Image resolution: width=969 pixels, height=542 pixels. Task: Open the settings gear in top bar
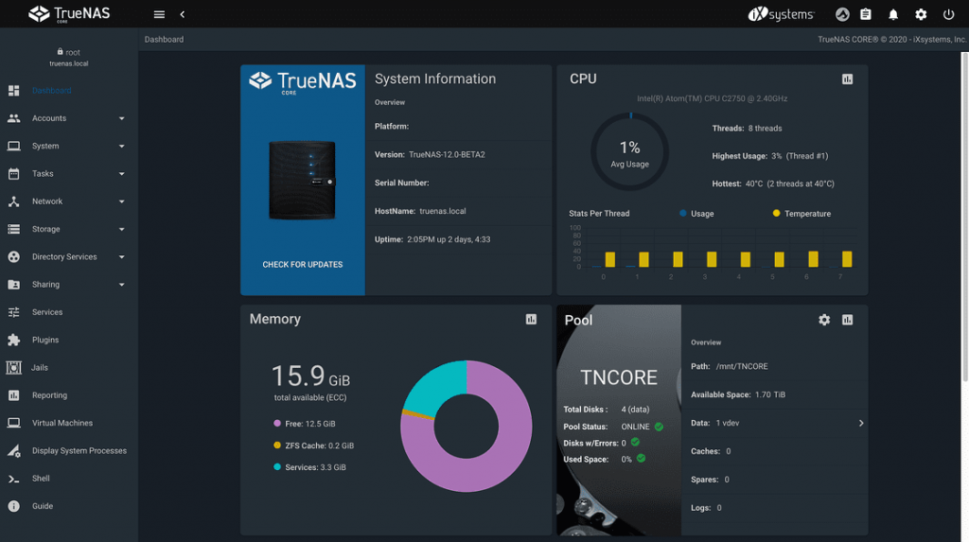(x=921, y=14)
